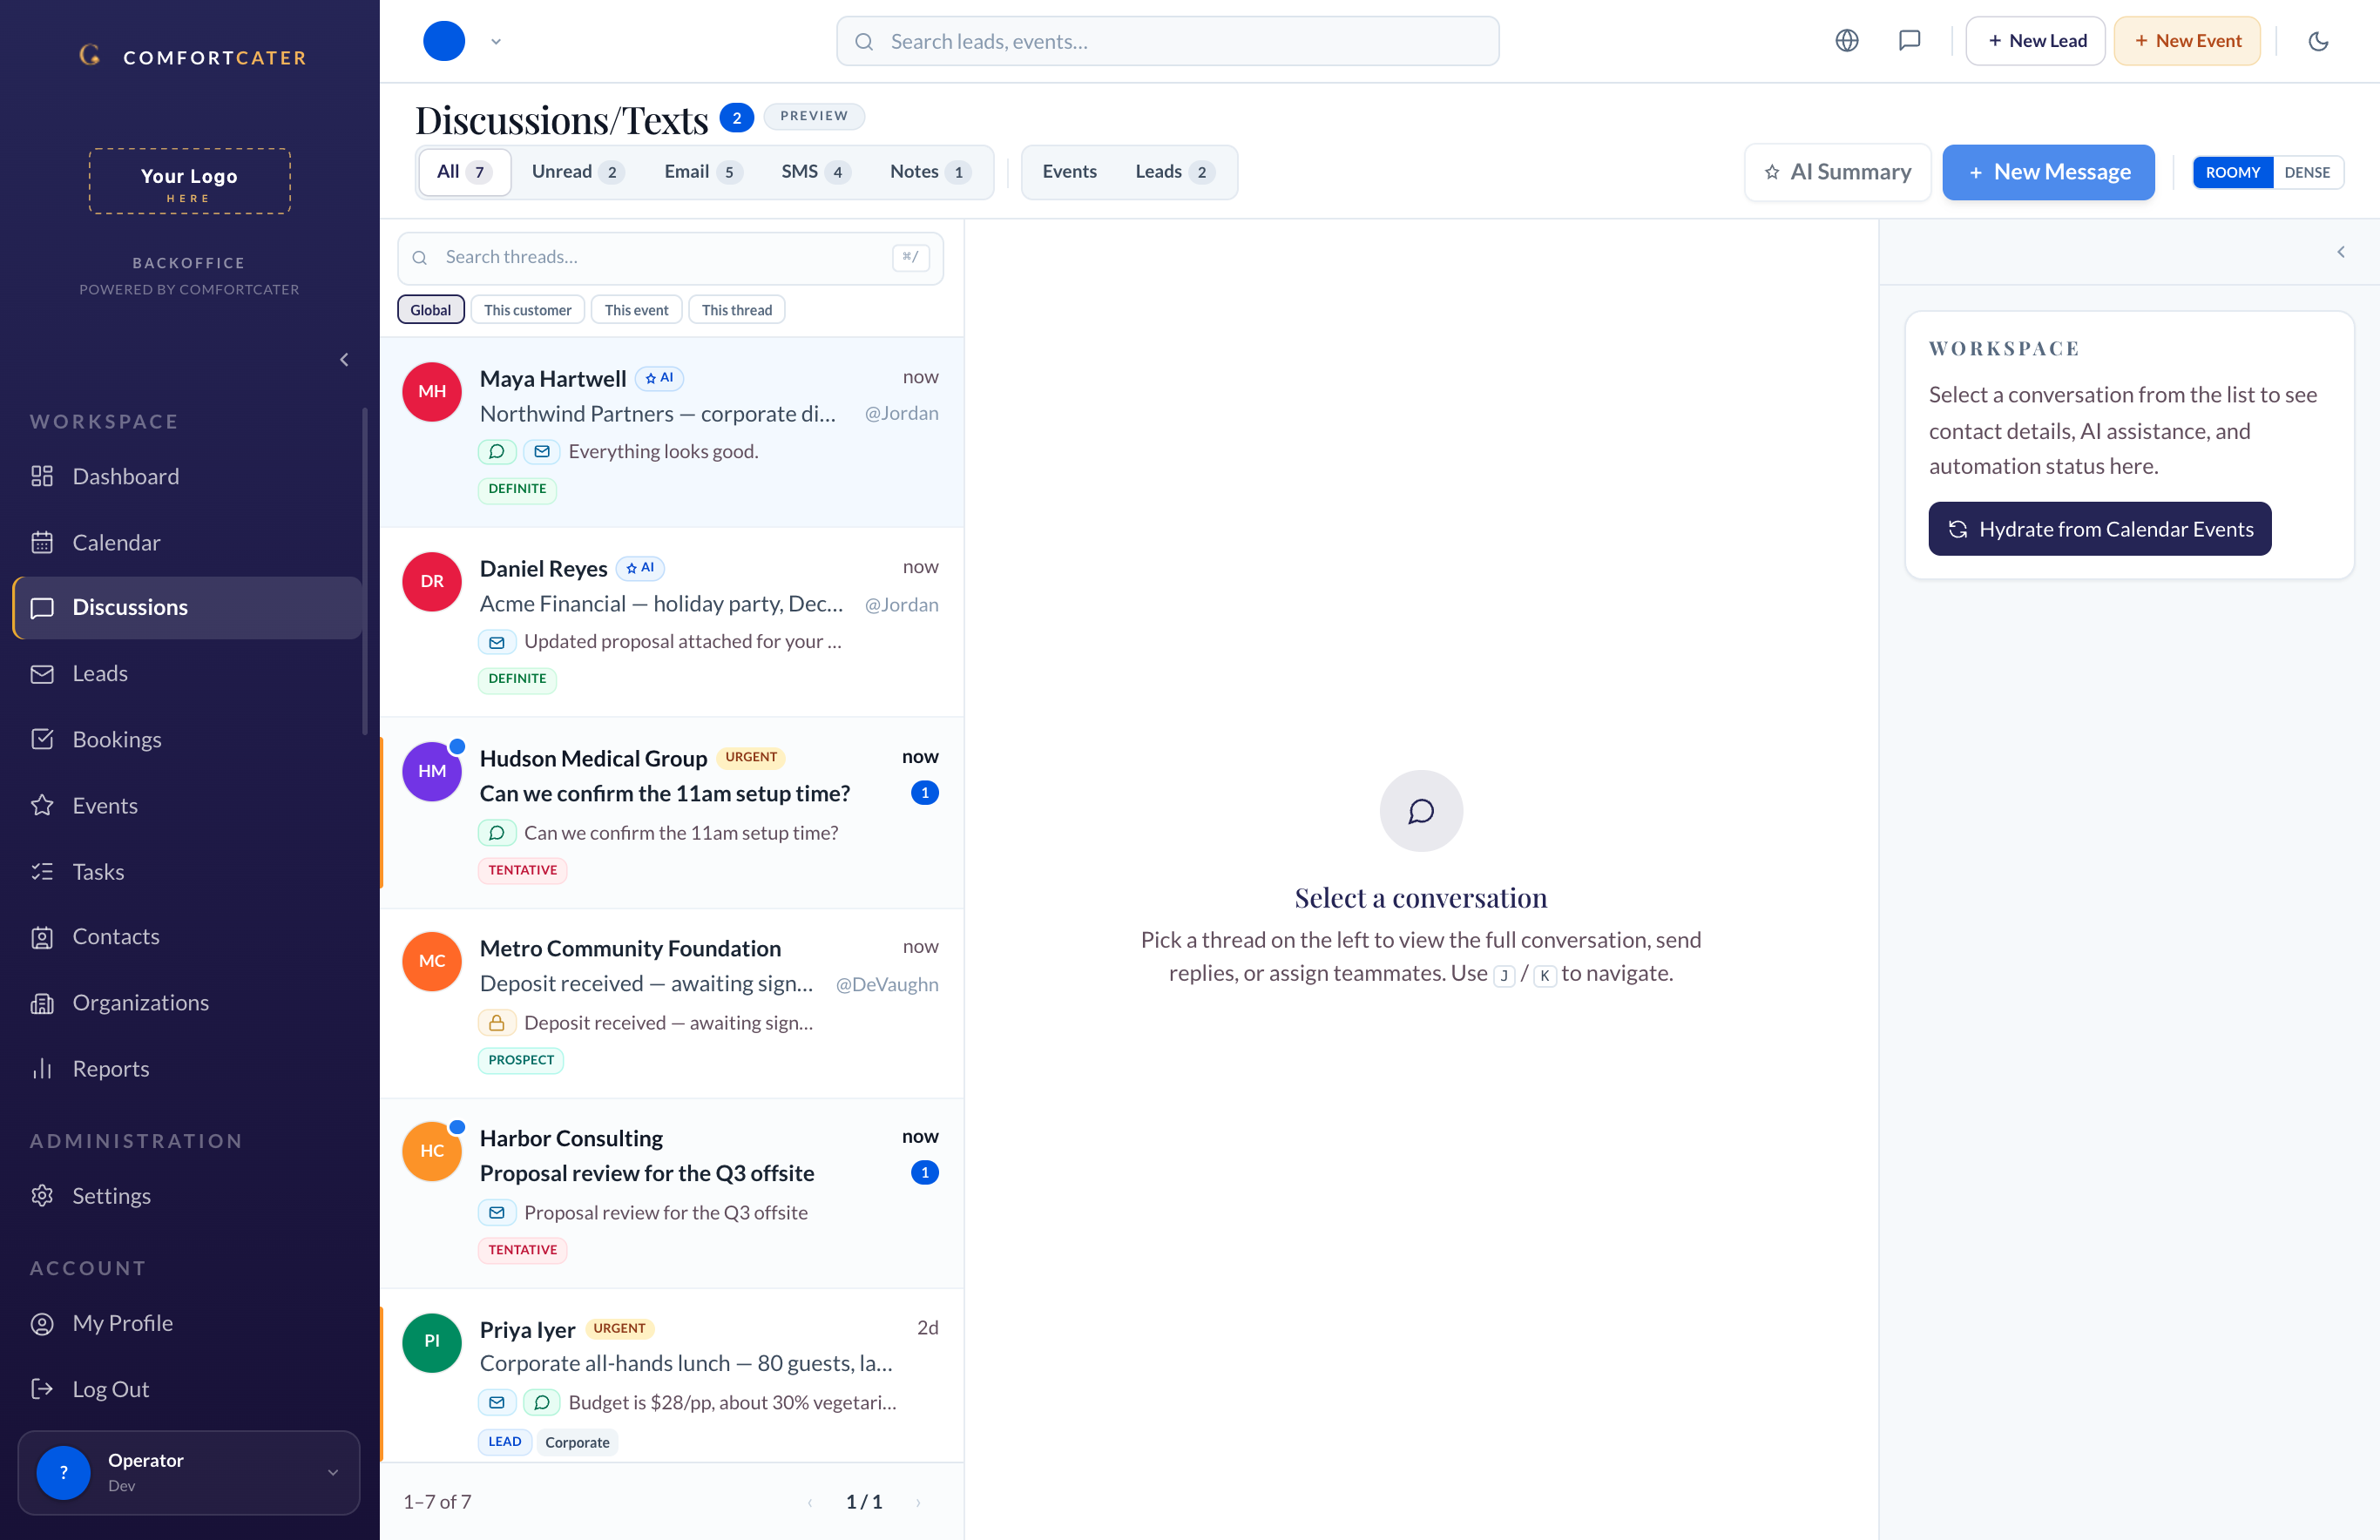Screen dimensions: 2380x1540
Task: Click the New Lead button
Action: click(2035, 41)
